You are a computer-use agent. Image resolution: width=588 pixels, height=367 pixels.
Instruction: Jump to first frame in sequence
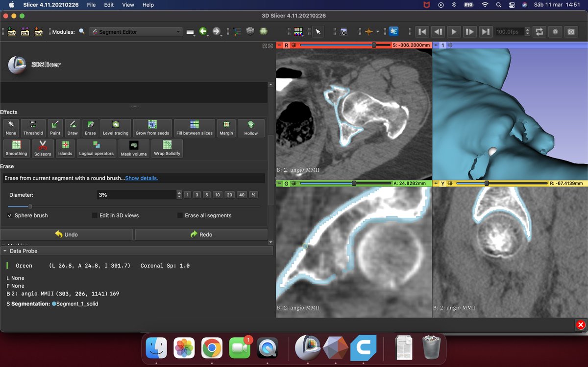click(422, 32)
